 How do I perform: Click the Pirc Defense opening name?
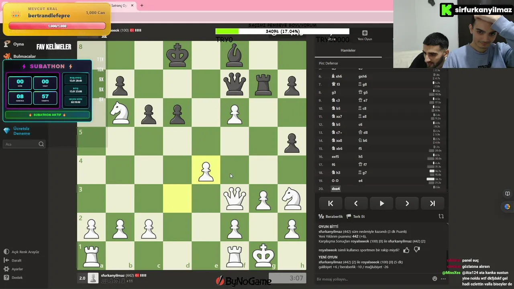point(328,63)
